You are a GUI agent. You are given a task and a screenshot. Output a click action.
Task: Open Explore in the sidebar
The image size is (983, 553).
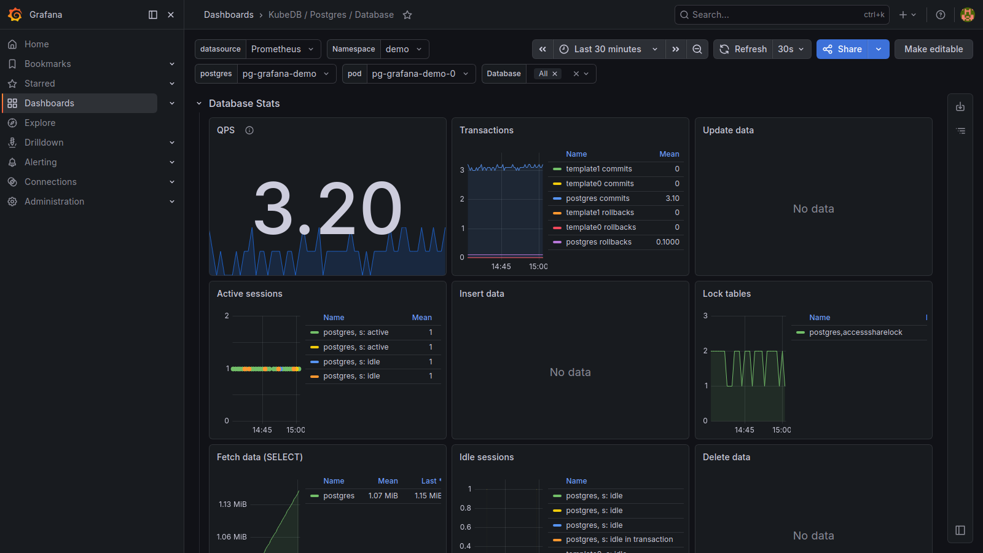pos(40,123)
